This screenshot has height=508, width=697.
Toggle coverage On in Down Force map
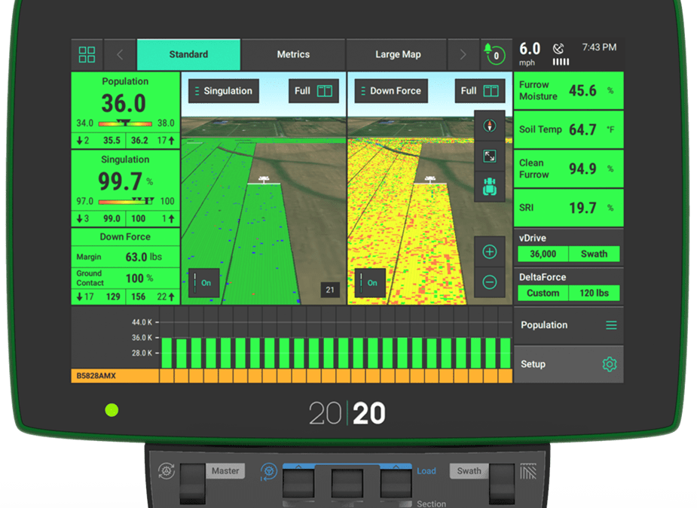click(370, 283)
